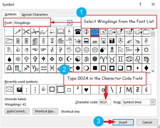This screenshot has width=160, height=128.
Task: Select the highlighted envelope symbol
Action: [95, 32]
